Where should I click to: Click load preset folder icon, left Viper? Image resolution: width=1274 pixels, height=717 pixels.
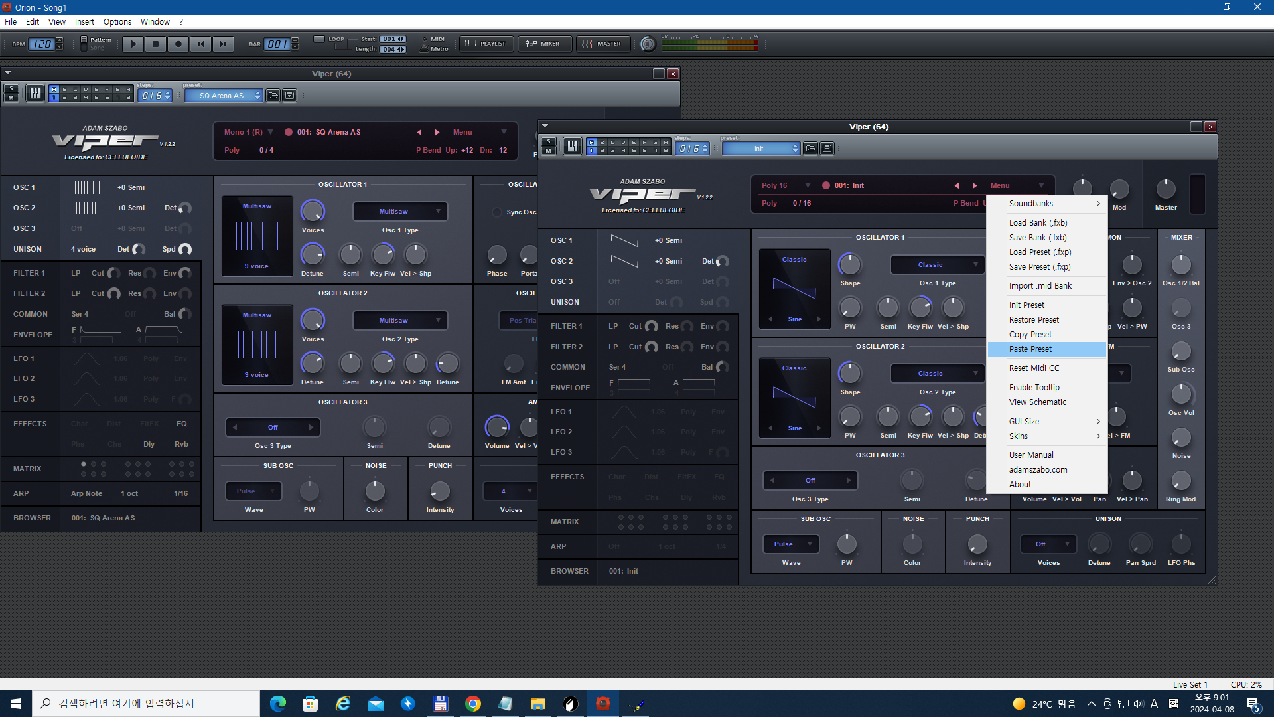tap(273, 96)
